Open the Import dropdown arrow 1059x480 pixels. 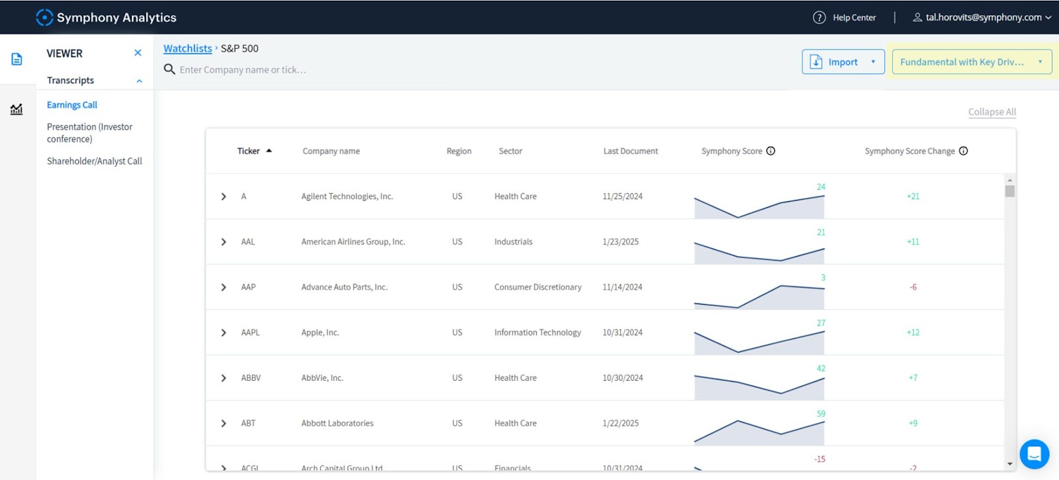click(874, 62)
